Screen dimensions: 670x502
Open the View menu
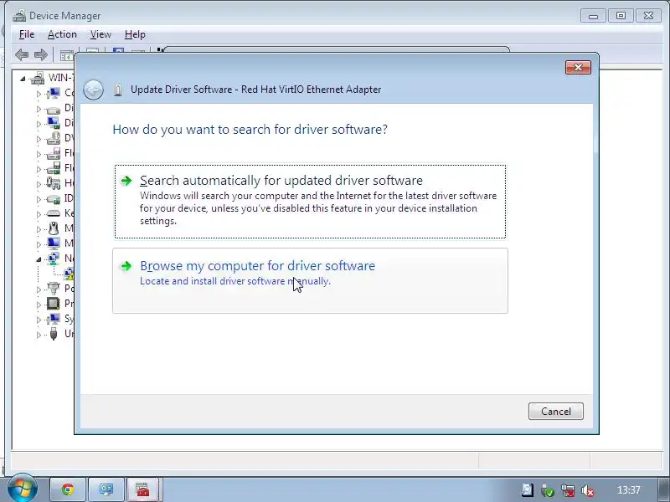(100, 34)
